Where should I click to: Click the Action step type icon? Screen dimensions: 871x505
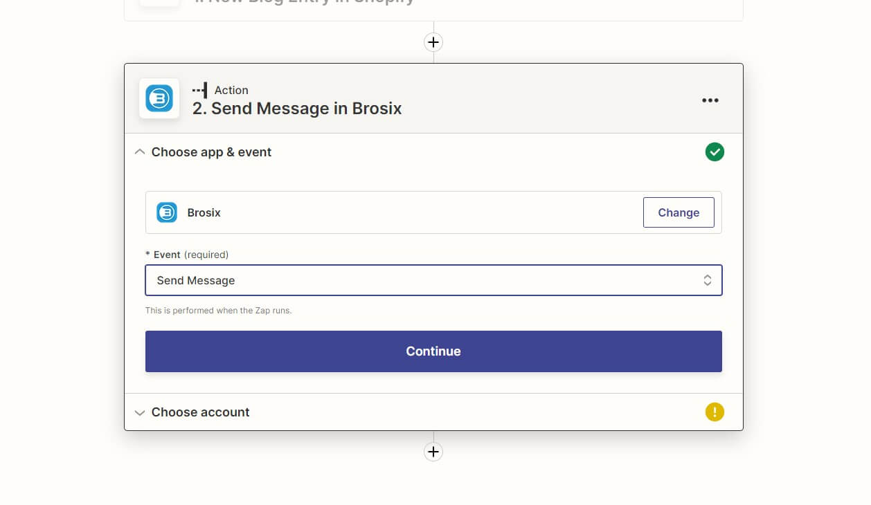coord(200,90)
